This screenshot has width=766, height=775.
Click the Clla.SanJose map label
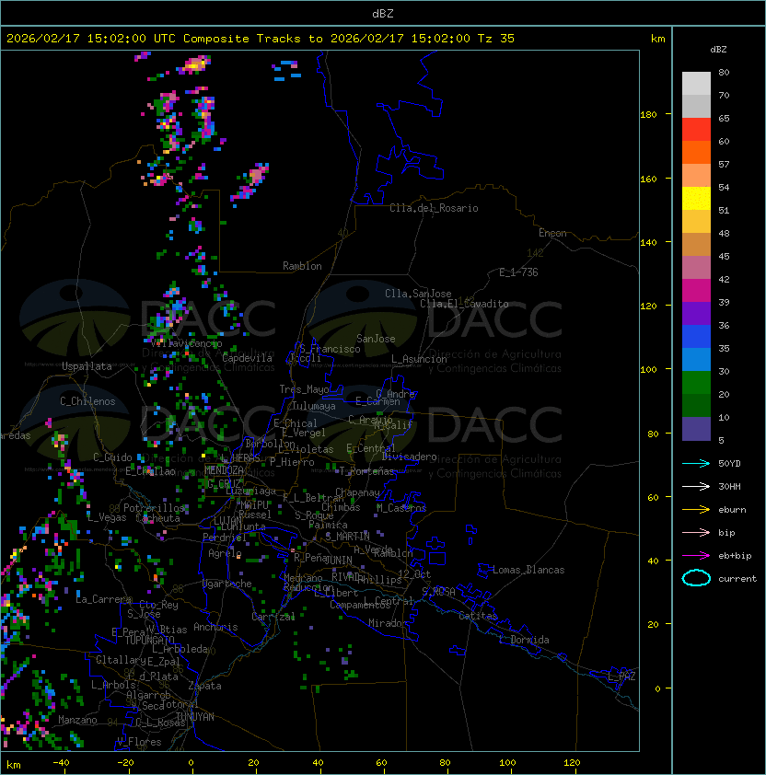pyautogui.click(x=418, y=294)
